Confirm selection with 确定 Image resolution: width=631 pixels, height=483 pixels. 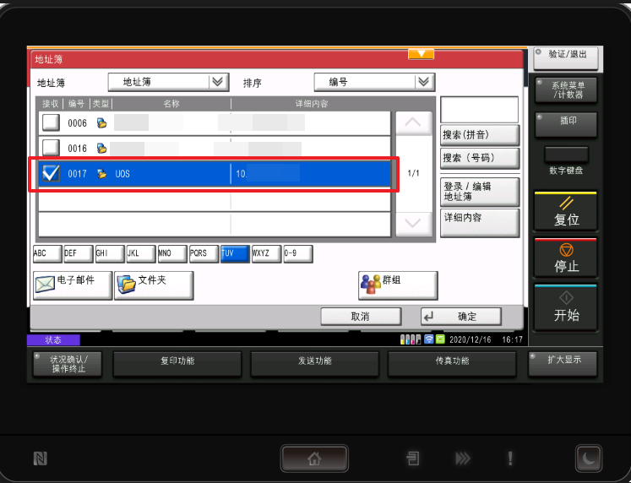click(461, 317)
